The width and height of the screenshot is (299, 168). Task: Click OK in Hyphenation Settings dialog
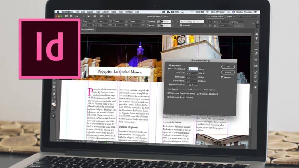tap(228, 67)
